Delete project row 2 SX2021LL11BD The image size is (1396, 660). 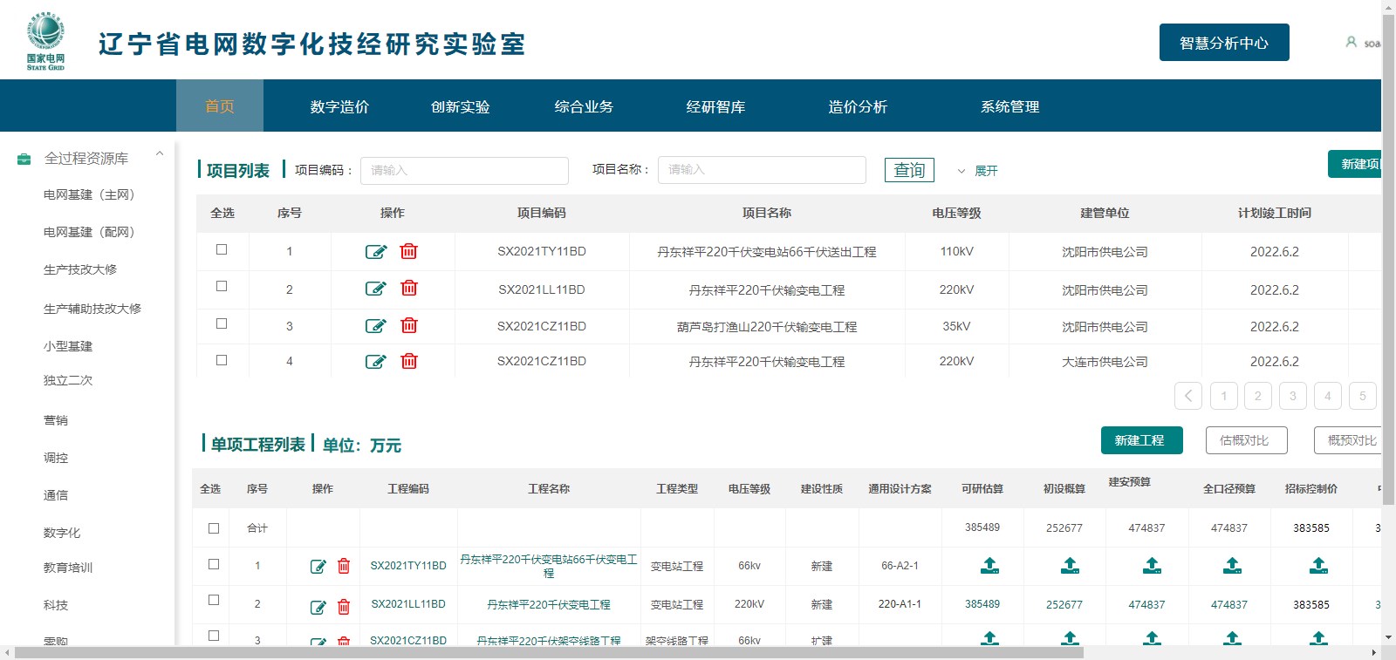[x=408, y=288]
